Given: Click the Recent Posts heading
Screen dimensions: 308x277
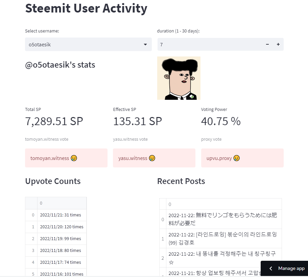Looking at the screenshot, I should (x=181, y=181).
